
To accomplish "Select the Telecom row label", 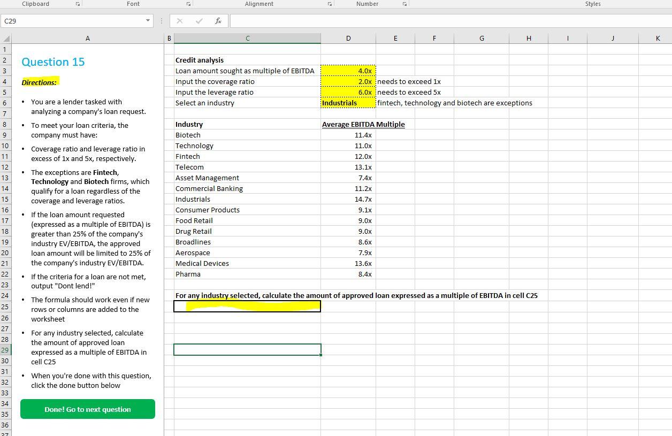I will point(189,167).
